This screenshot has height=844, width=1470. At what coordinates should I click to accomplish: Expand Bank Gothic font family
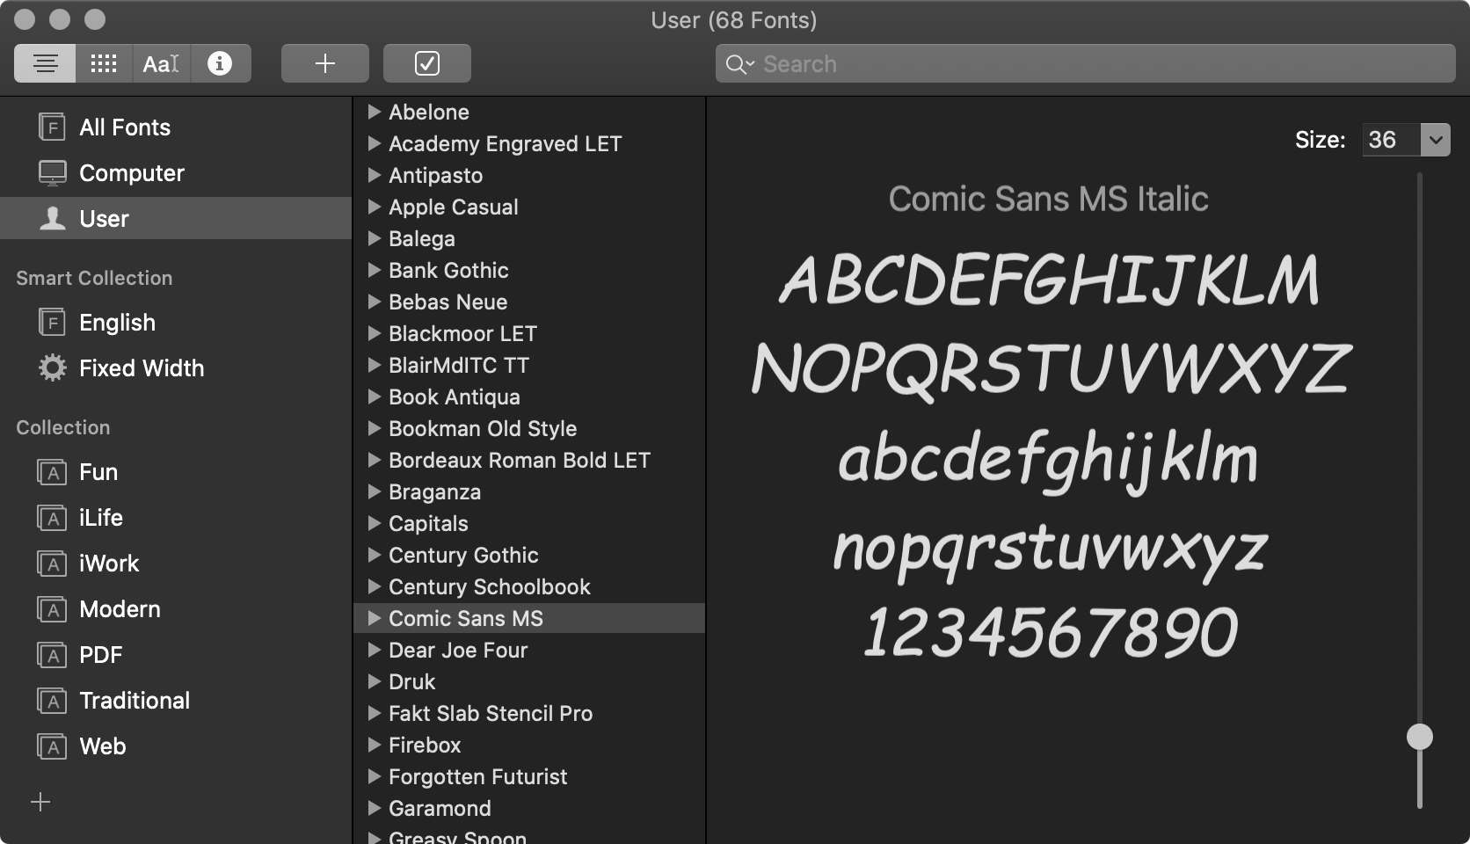point(375,270)
